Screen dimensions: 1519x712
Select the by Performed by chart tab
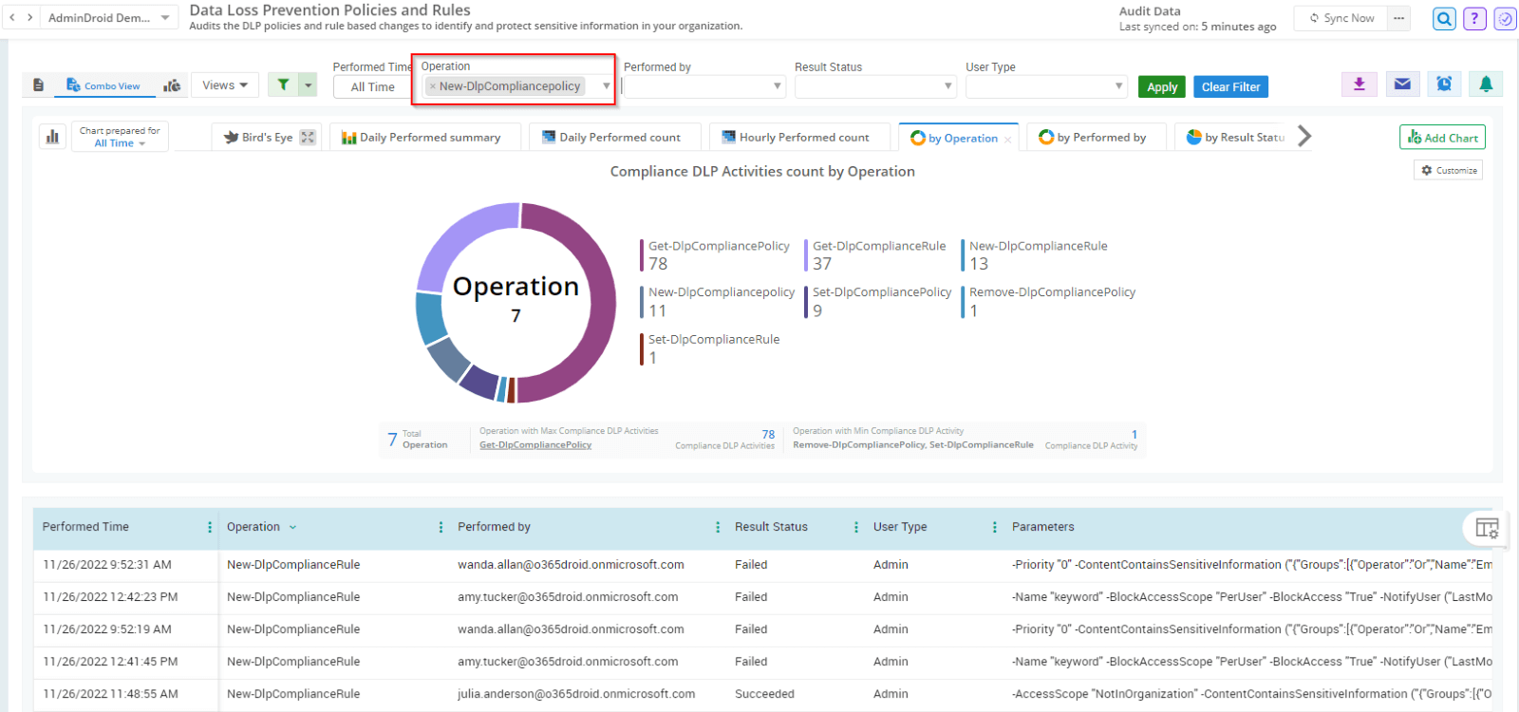click(x=1093, y=138)
